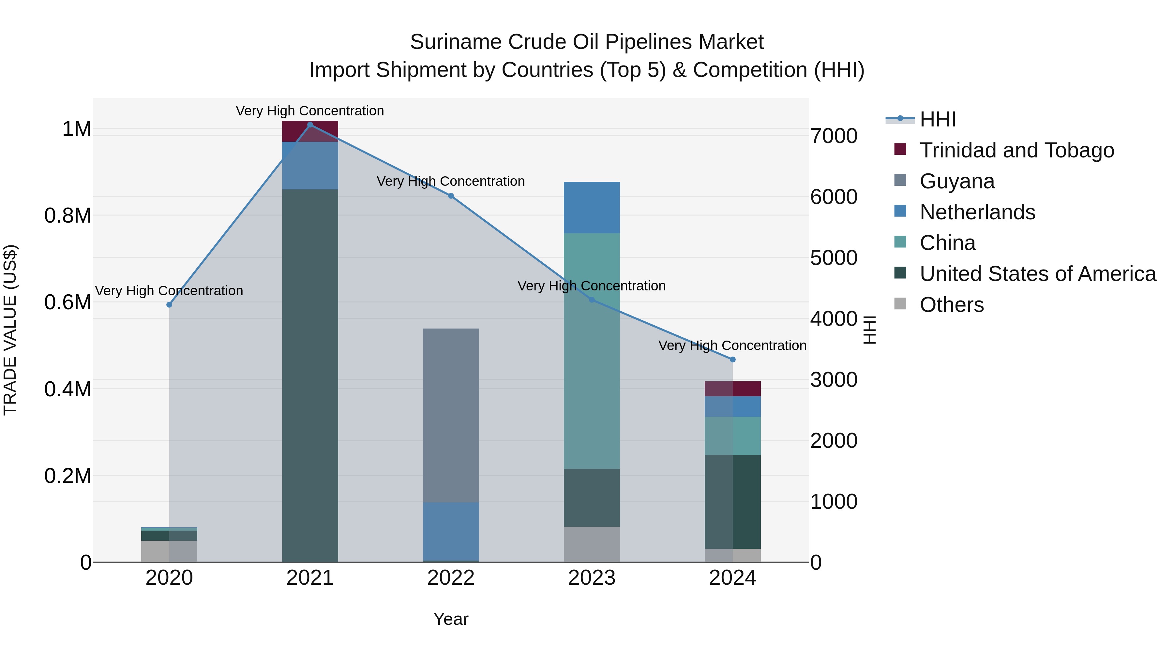Click the 'Import Shipment by Countries' subtitle line

coord(587,70)
